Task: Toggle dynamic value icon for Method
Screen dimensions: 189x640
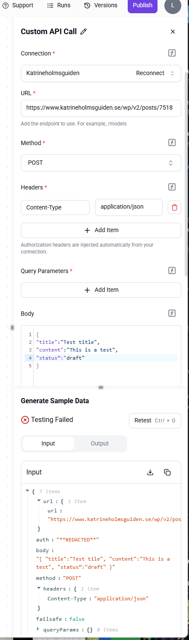Action: point(172,143)
